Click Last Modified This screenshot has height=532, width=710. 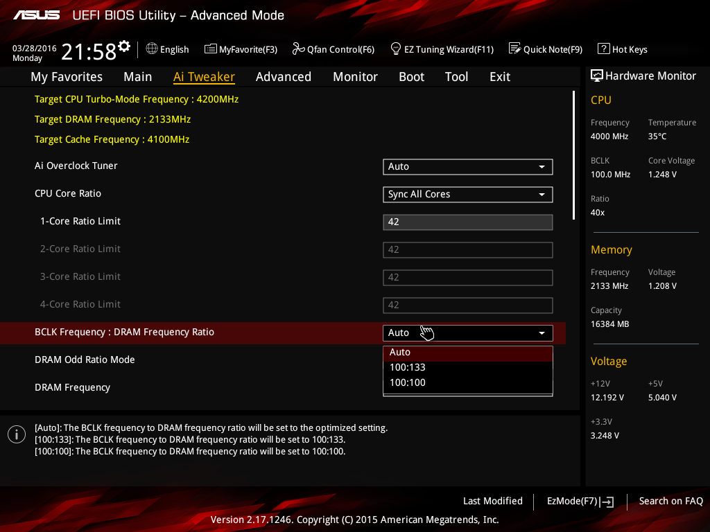[x=493, y=502]
